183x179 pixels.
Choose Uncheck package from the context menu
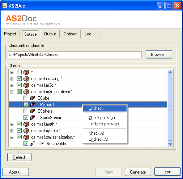[x=105, y=124]
